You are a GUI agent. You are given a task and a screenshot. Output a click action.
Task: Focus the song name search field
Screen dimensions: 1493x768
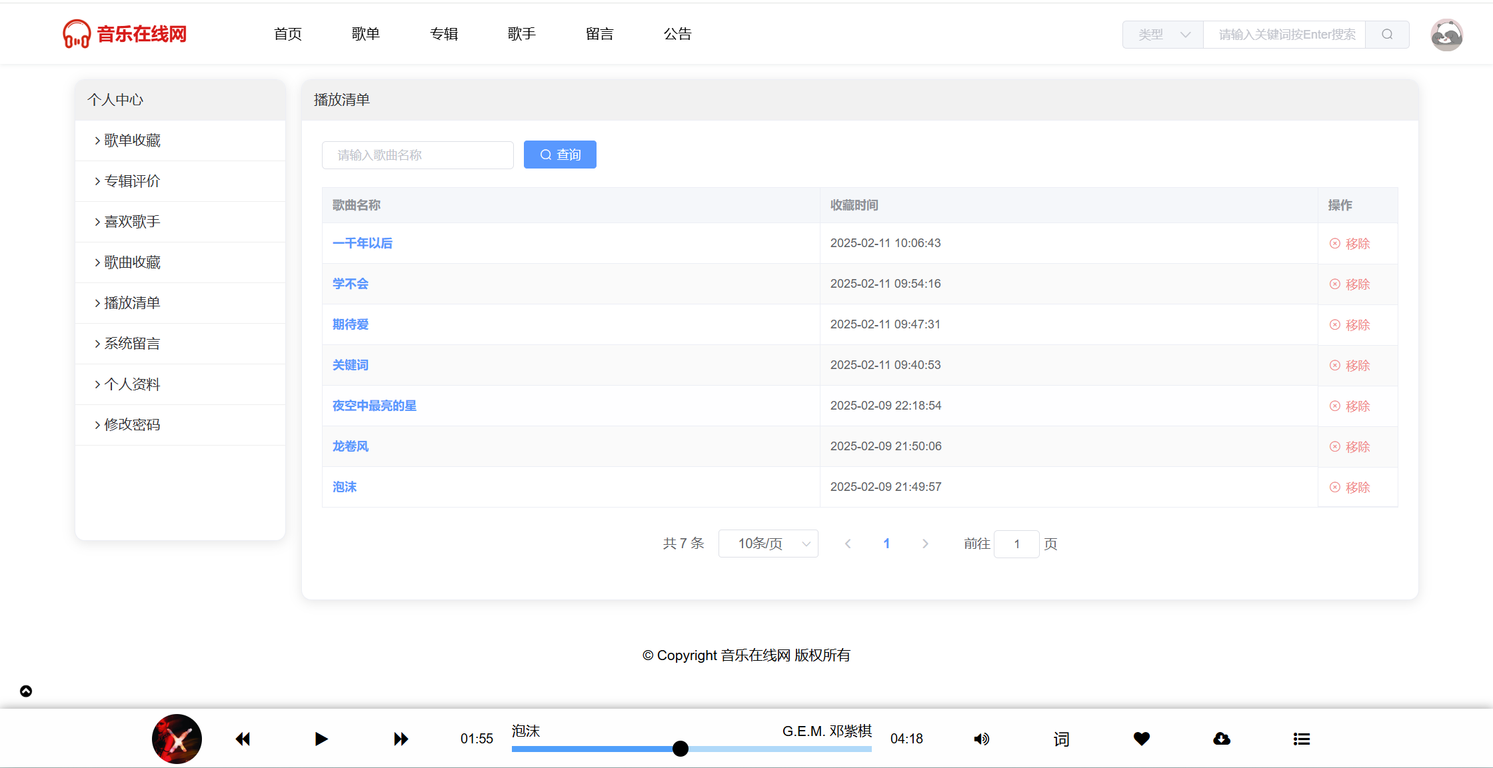coord(418,155)
